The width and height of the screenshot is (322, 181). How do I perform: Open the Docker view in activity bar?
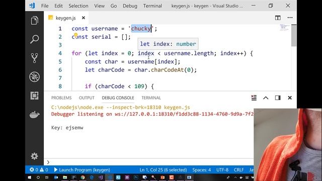click(x=34, y=115)
